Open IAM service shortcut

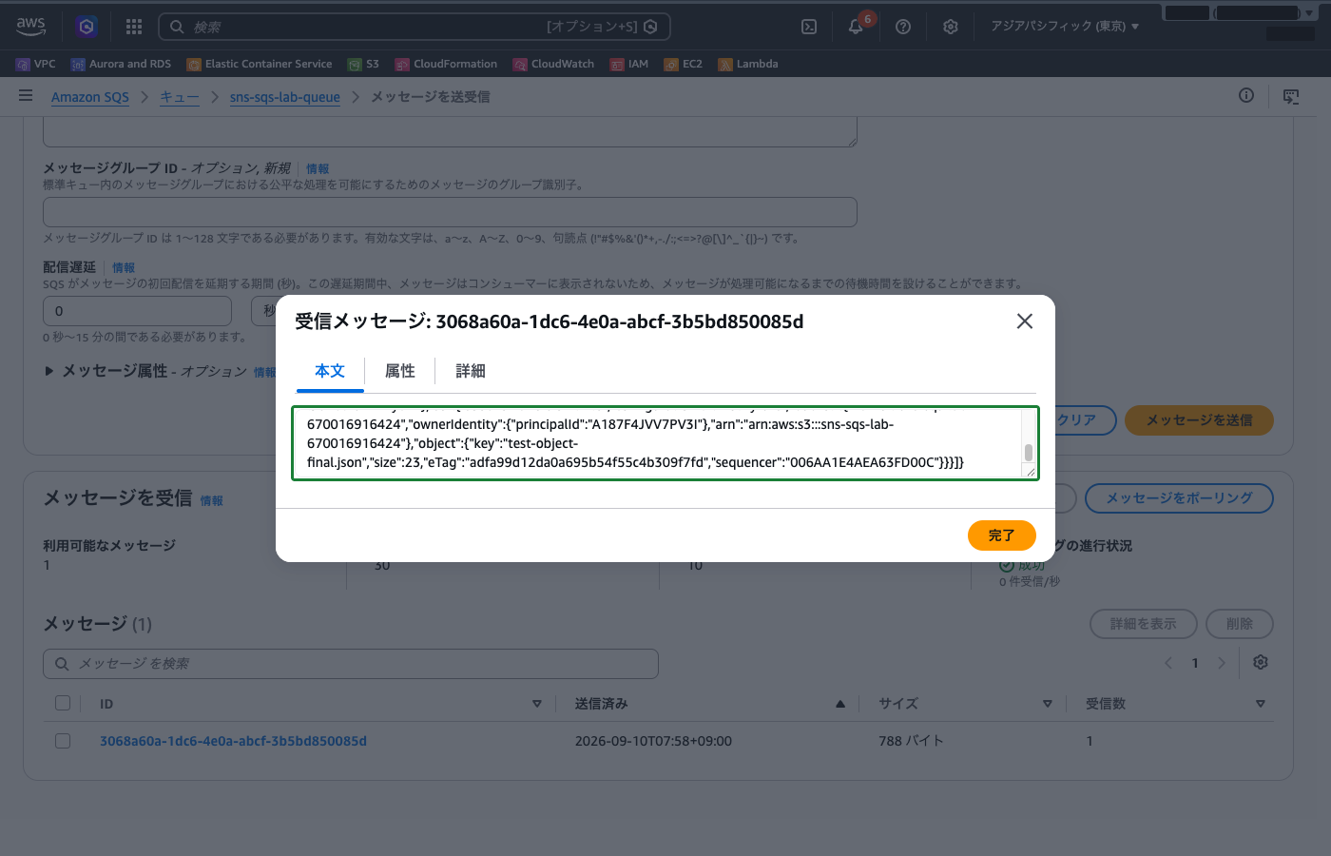click(x=629, y=64)
